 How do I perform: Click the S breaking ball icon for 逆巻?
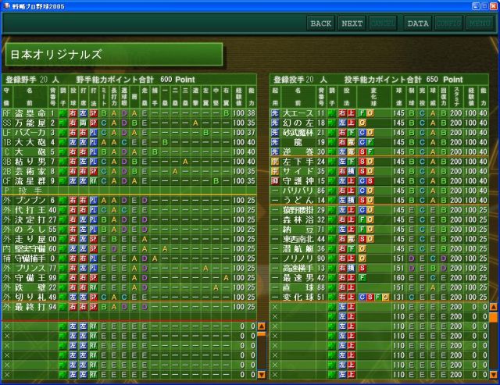362,152
